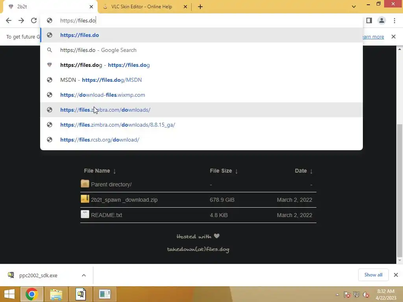Open File Explorer from the taskbar
Screen dimensions: 403x302
coord(56,294)
